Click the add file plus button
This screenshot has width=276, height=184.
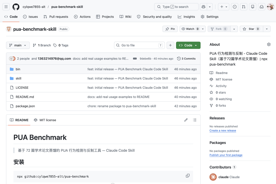coord(170,45)
